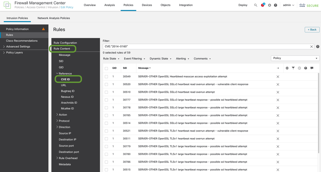Open the Overview menu
Image resolution: width=321 pixels, height=172 pixels.
[90, 5]
